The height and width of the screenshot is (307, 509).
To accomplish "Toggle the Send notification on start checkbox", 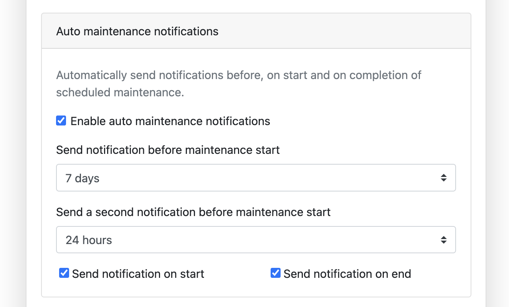I will click(x=64, y=273).
